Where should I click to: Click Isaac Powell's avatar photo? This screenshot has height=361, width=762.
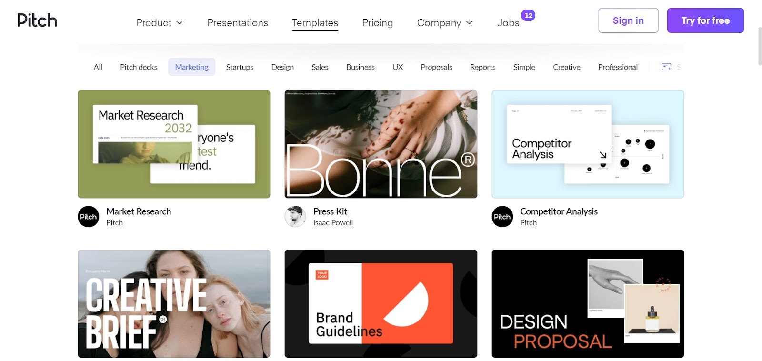tap(295, 217)
